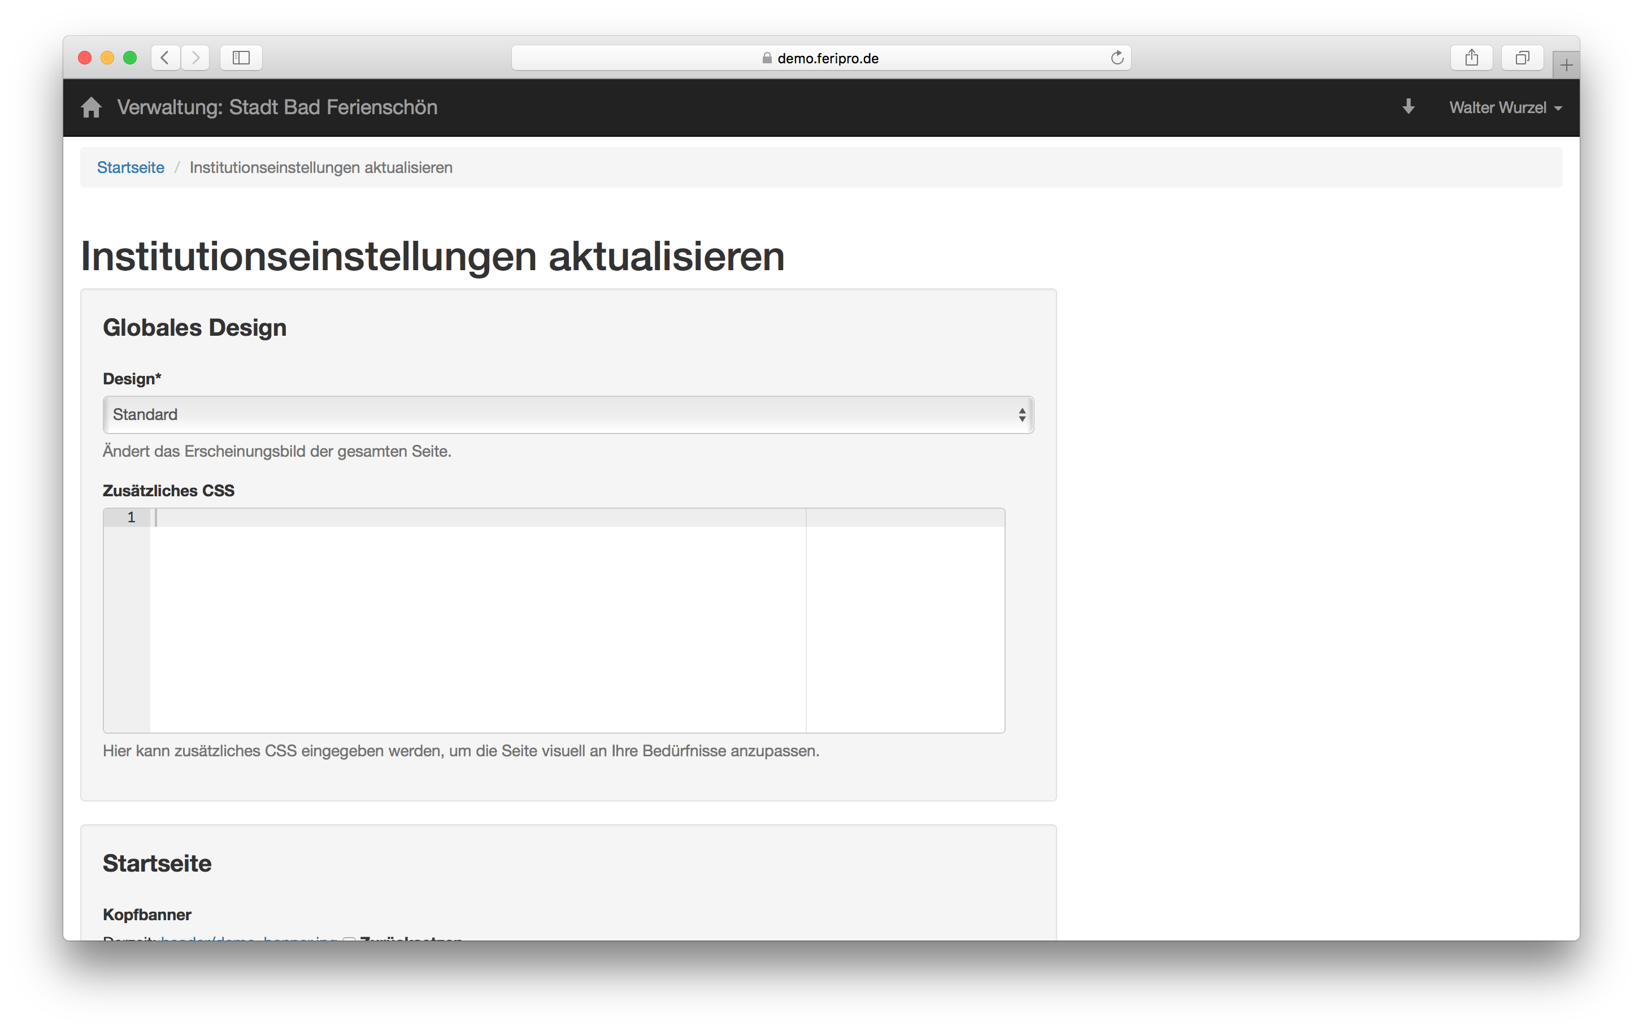Viewport: 1643px width, 1031px height.
Task: Click the home icon in navbar
Action: (92, 108)
